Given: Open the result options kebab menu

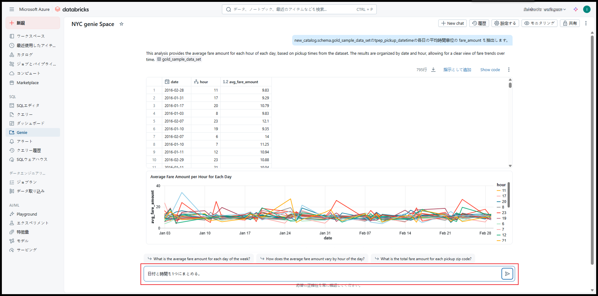Looking at the screenshot, I should point(509,70).
